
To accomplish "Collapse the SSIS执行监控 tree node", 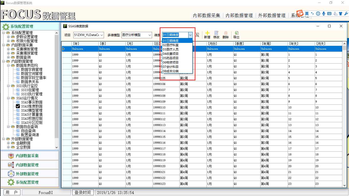I will tap(8, 86).
